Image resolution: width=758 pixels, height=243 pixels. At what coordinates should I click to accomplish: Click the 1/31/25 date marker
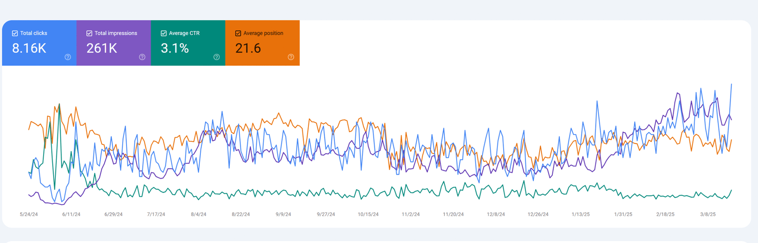click(x=623, y=215)
